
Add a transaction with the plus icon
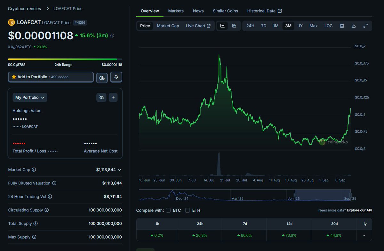[x=113, y=98]
